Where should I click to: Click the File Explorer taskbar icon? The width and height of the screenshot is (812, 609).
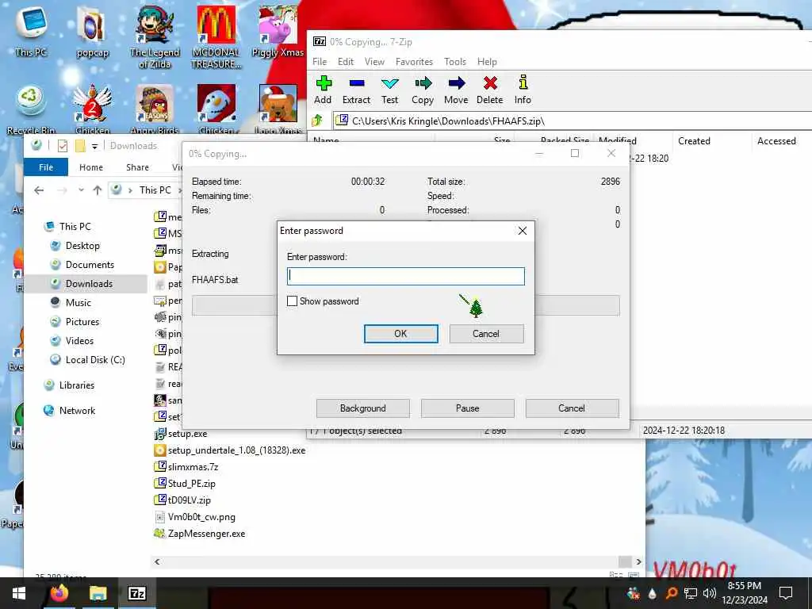tap(98, 593)
